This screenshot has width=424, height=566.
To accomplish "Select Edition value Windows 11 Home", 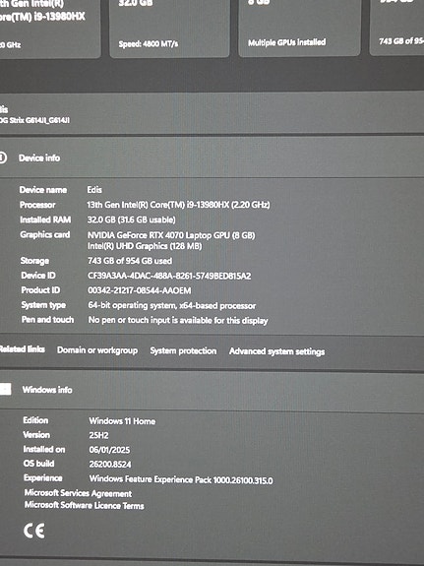I will click(122, 421).
